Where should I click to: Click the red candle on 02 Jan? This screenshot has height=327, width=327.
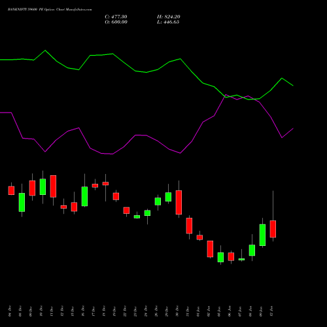pos(210,249)
